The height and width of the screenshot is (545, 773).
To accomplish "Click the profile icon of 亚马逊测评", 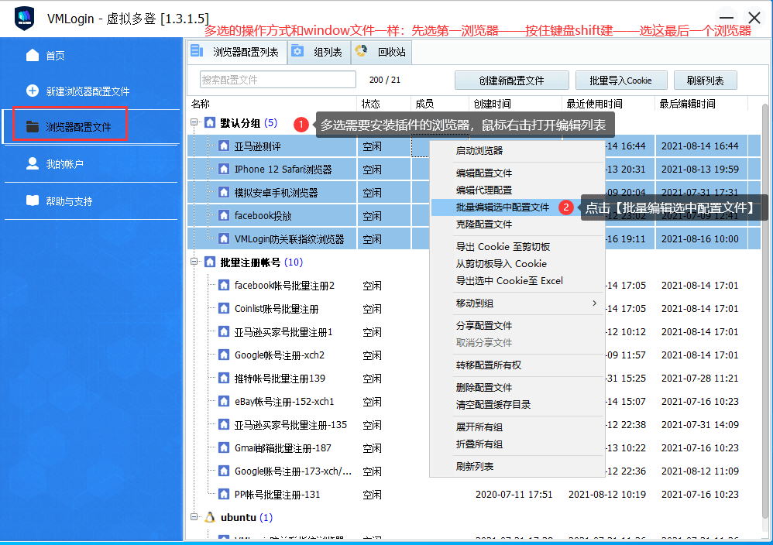I will point(224,146).
